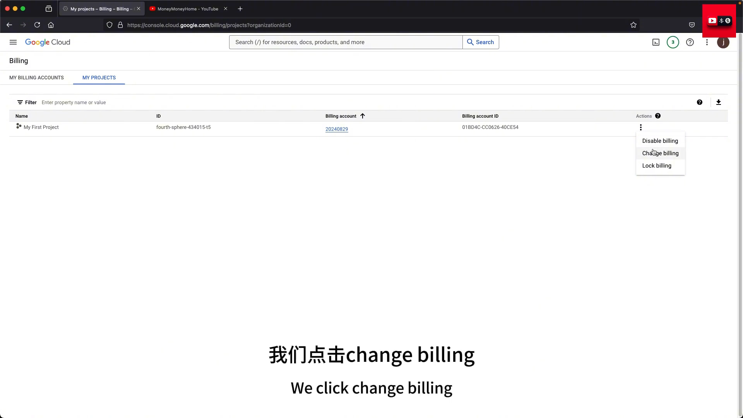Screen dimensions: 743x418
Task: Open the top bar three-dot settings menu
Action: point(707,42)
